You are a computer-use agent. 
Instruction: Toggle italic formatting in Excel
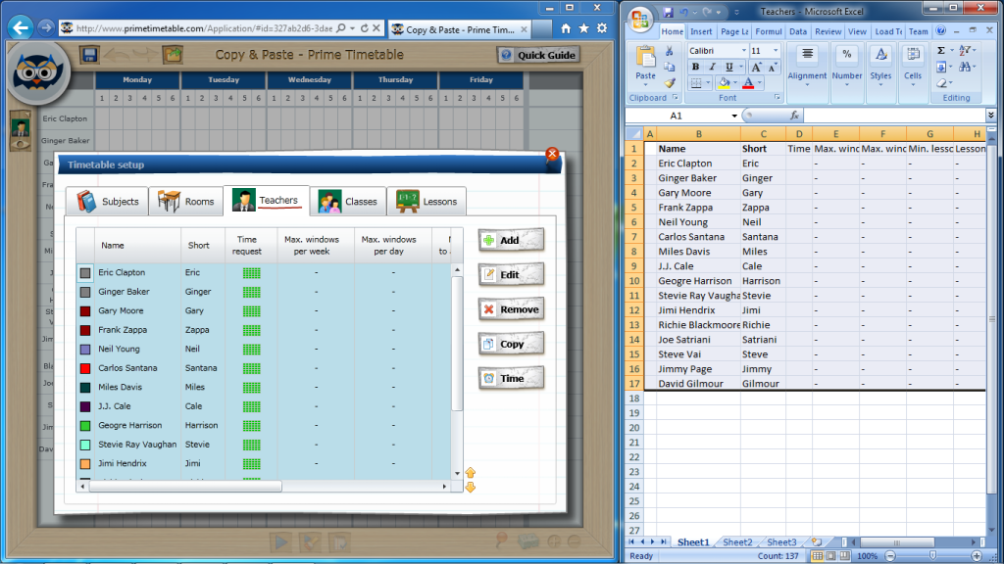pyautogui.click(x=712, y=67)
